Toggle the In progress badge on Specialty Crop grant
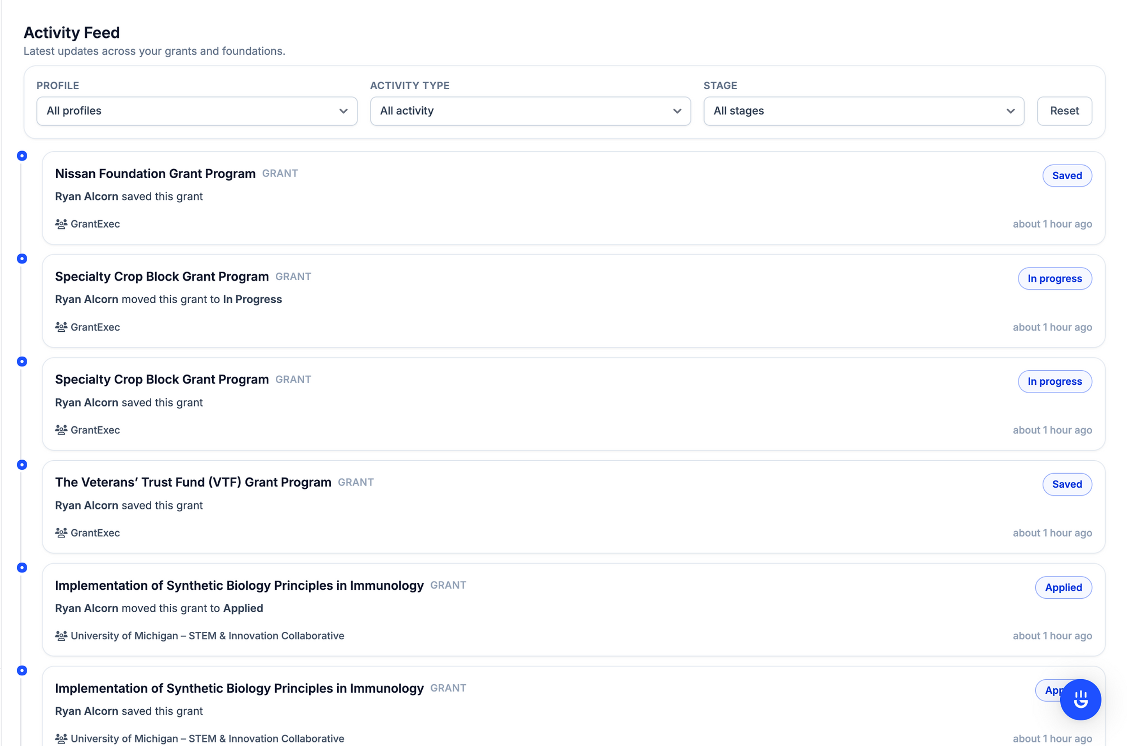1127x746 pixels. click(1054, 278)
